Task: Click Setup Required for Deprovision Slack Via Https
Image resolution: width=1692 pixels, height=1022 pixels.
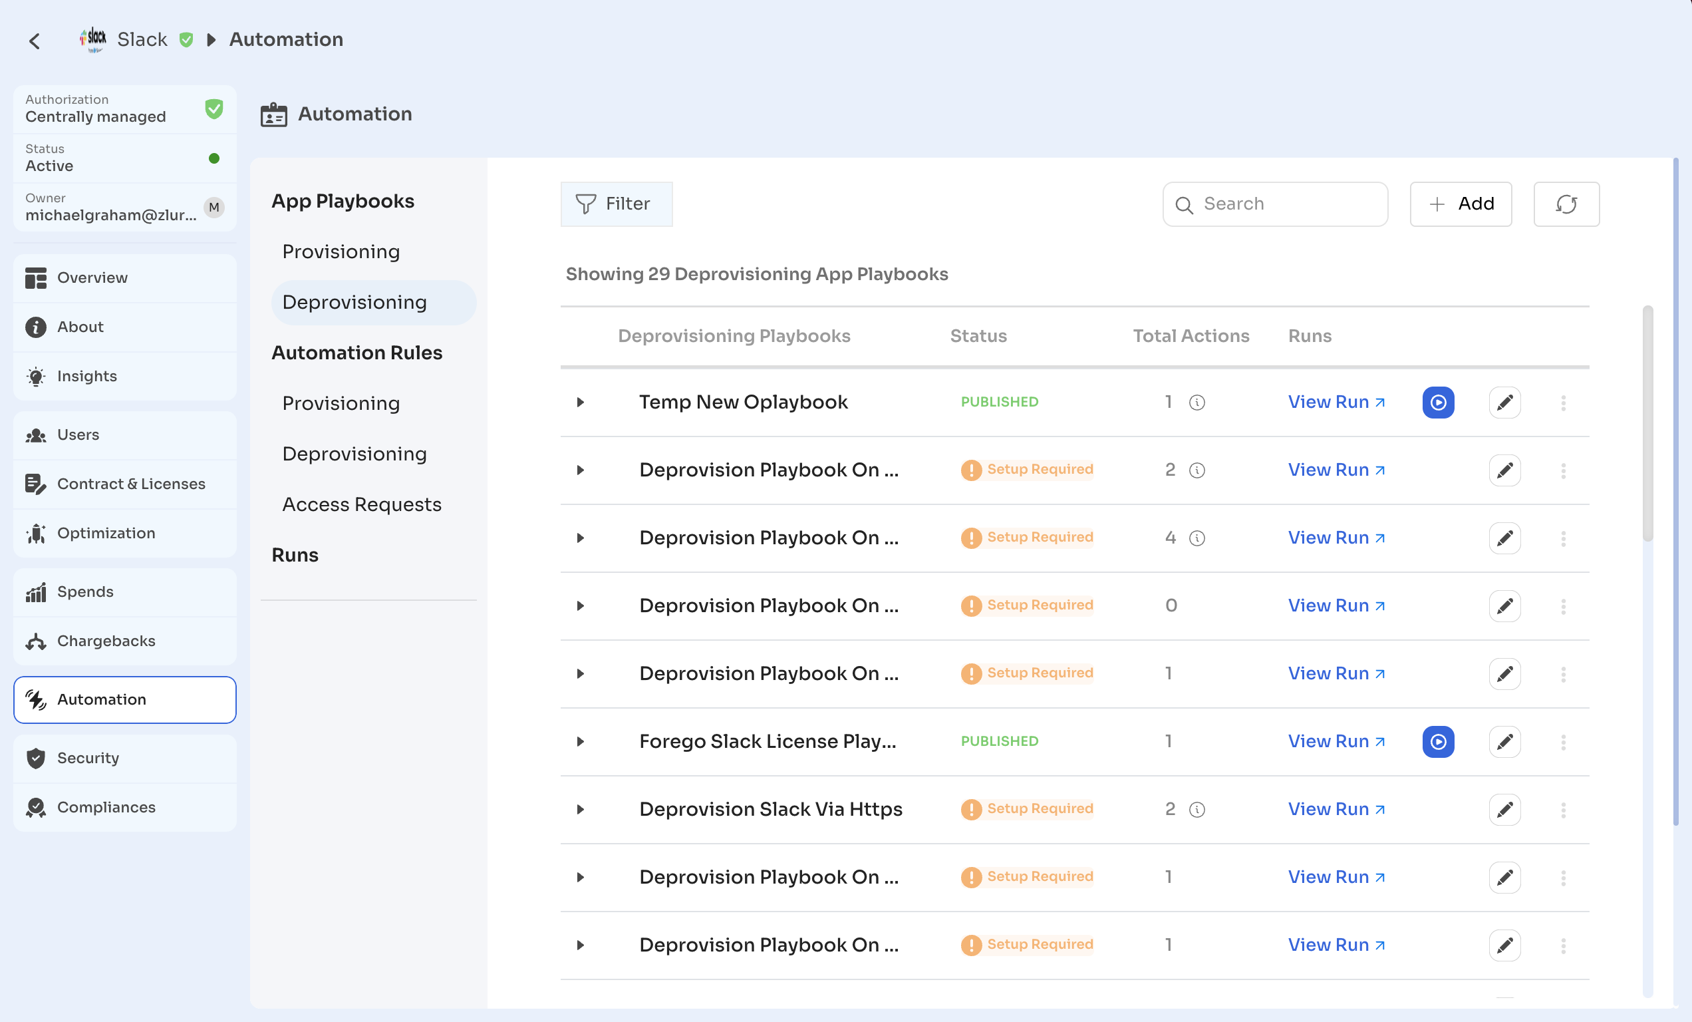Action: click(1027, 810)
